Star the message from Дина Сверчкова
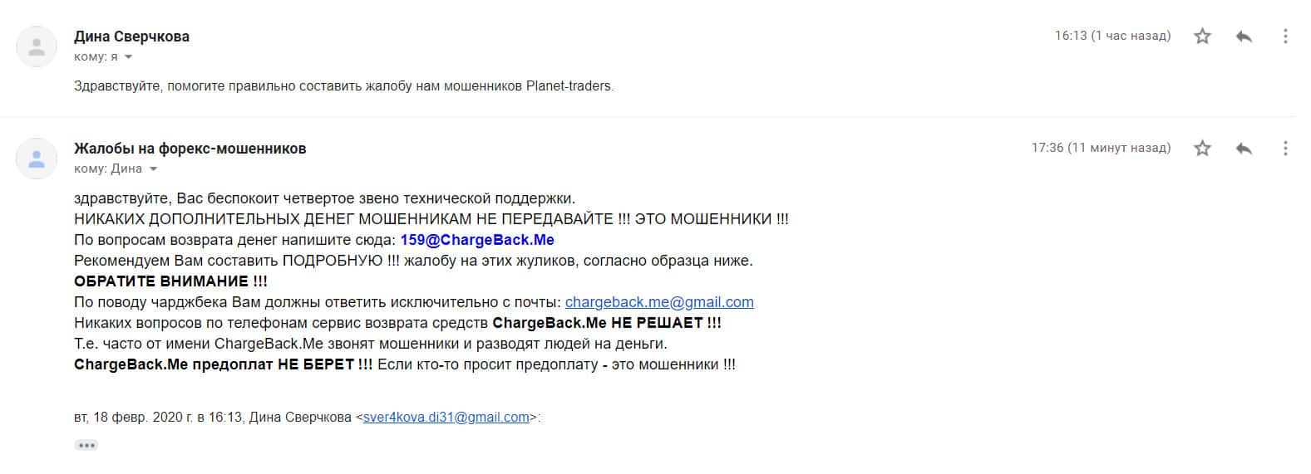 (1202, 36)
